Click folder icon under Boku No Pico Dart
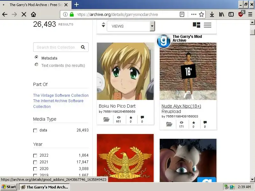 (106, 120)
